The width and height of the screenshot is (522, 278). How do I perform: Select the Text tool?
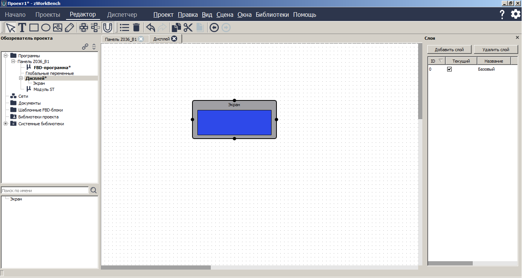pyautogui.click(x=22, y=27)
